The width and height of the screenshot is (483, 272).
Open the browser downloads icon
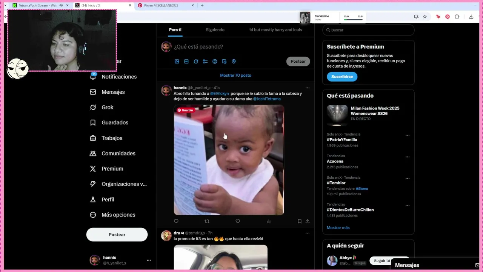pyautogui.click(x=471, y=17)
